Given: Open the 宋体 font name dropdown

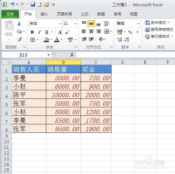Looking at the screenshot, I should coord(60,24).
